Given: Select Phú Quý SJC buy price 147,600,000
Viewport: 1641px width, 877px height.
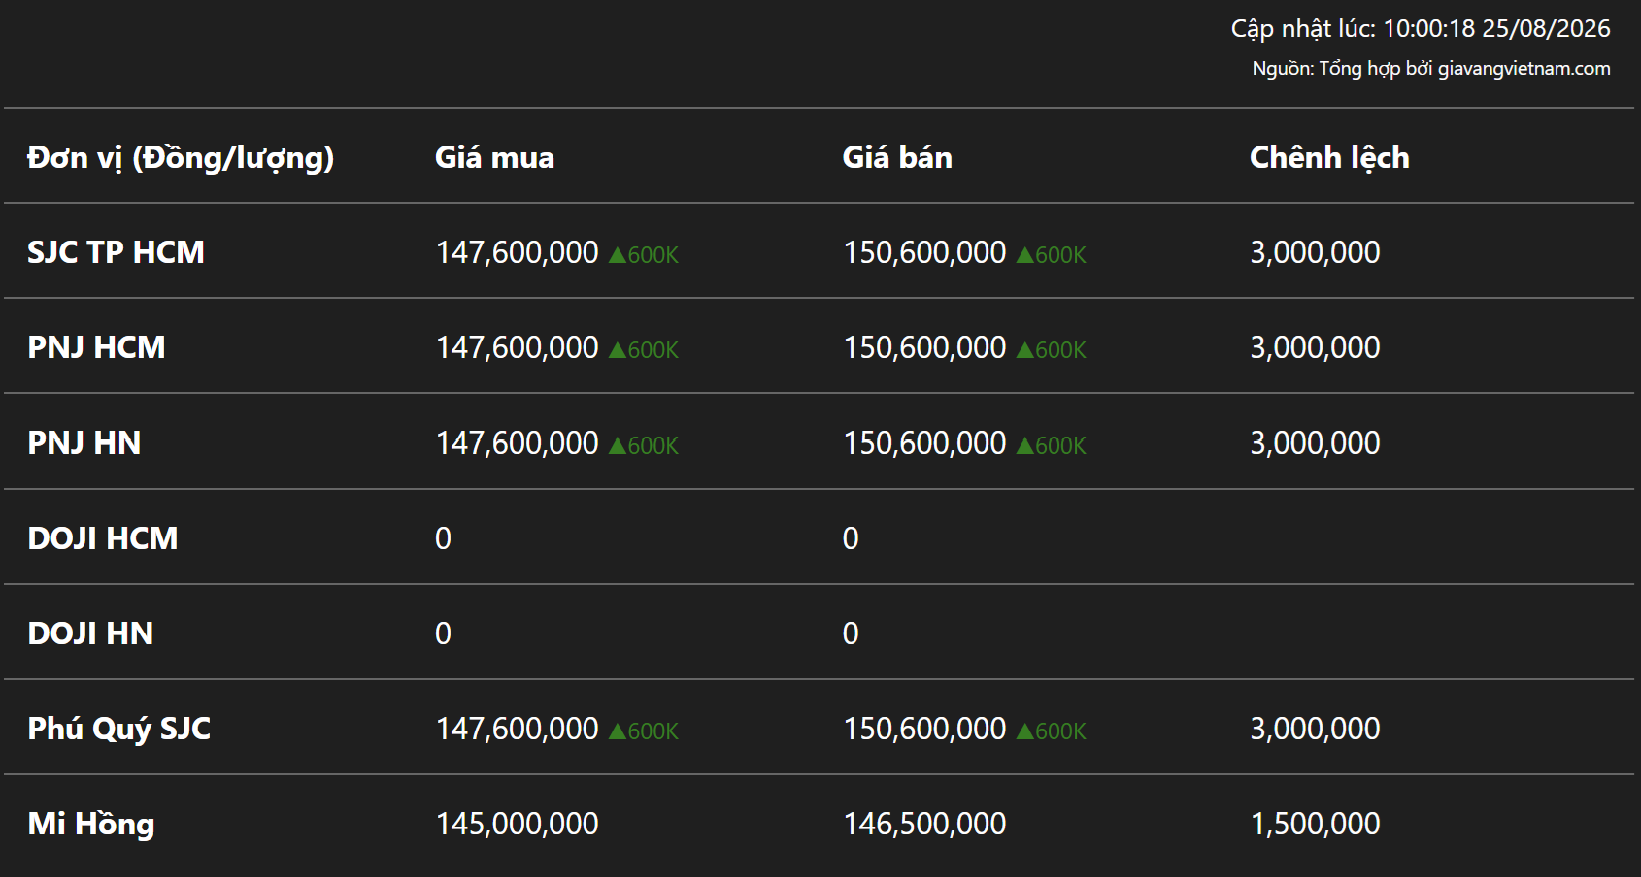Looking at the screenshot, I should coord(517,729).
